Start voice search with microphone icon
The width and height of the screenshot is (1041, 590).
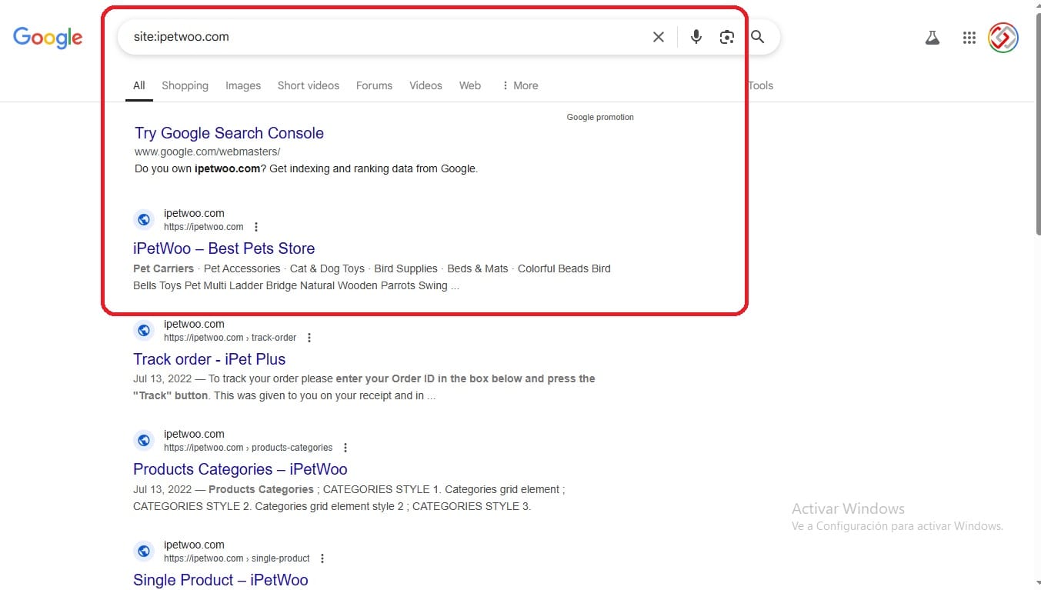(x=696, y=37)
